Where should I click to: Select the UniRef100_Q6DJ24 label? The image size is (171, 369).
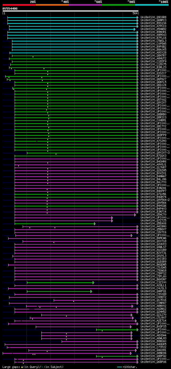[x=153, y=85]
